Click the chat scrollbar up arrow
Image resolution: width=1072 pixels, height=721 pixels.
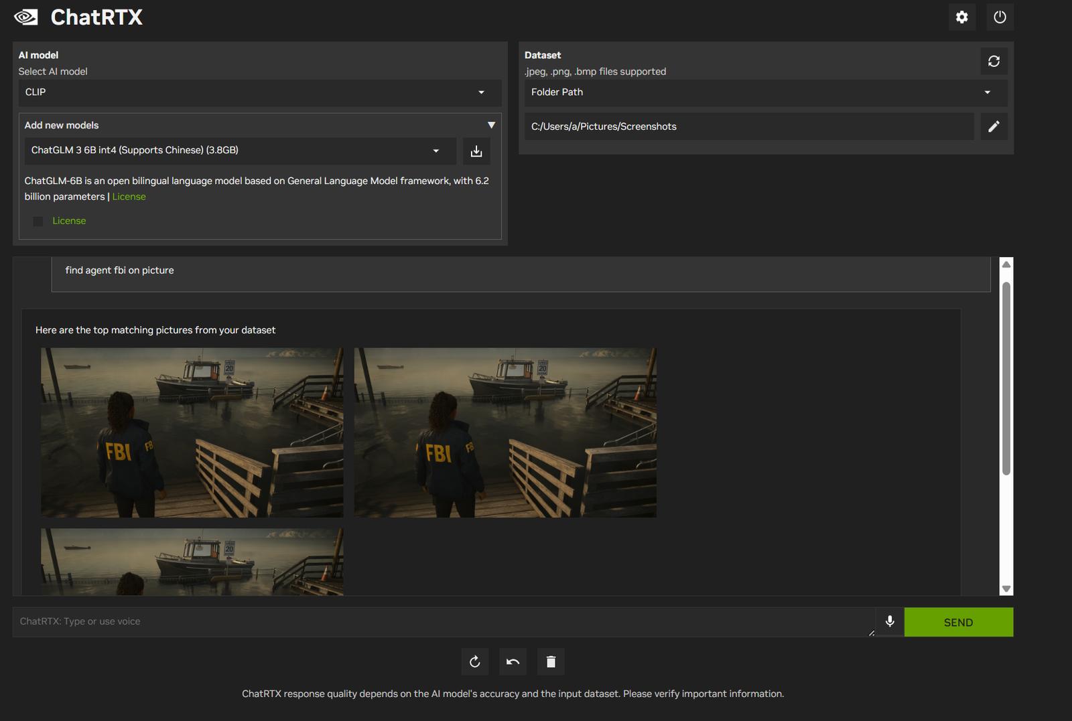[1006, 264]
